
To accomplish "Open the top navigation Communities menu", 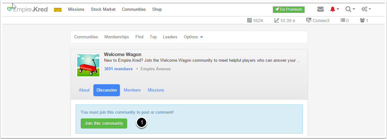I will point(134,9).
